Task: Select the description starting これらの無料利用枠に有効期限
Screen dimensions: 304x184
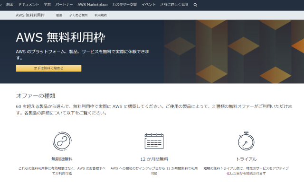Action: 62,171
